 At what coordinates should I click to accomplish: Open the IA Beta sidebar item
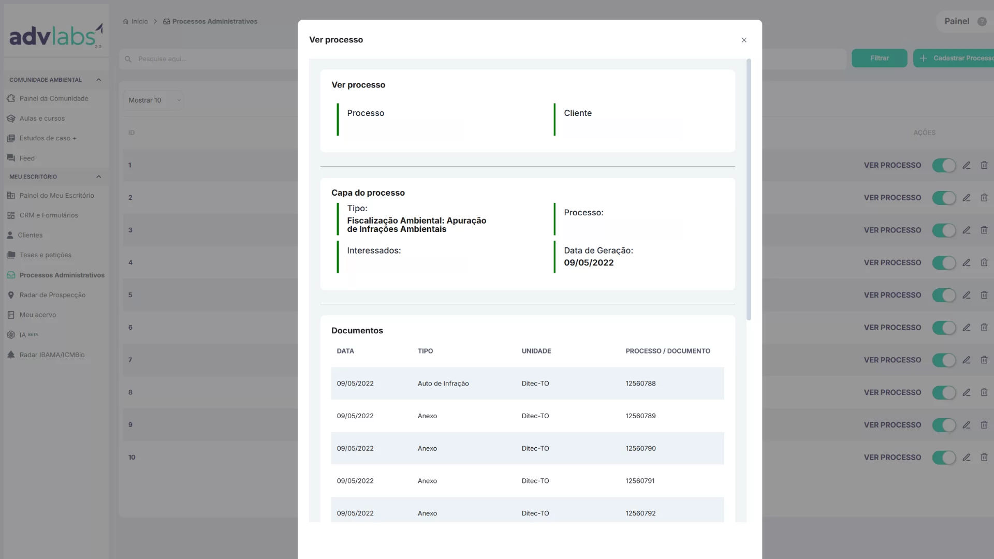point(23,335)
